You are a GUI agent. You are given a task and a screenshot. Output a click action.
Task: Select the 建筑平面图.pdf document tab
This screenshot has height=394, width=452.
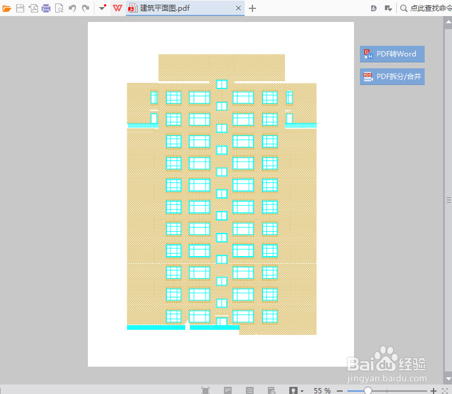185,8
